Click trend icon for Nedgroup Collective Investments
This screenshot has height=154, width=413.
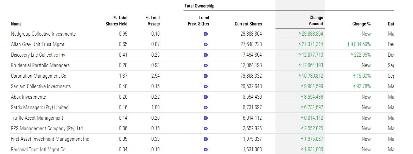pos(206,34)
